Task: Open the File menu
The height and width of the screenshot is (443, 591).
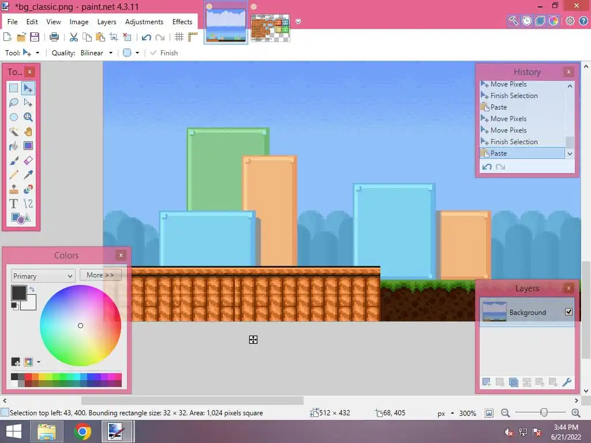Action: click(x=13, y=22)
